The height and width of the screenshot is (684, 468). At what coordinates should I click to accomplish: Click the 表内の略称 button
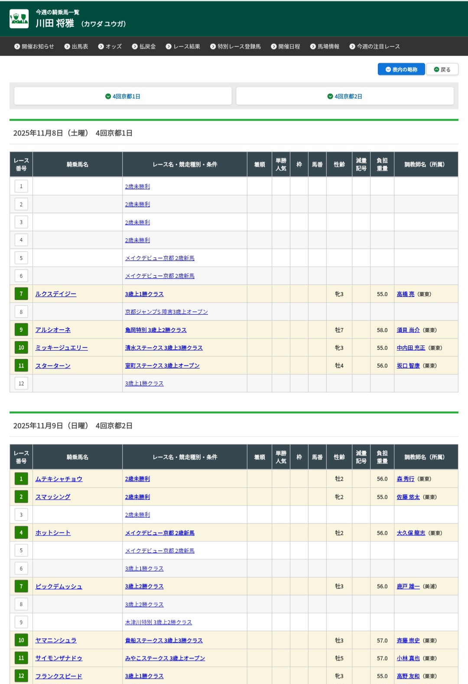401,69
